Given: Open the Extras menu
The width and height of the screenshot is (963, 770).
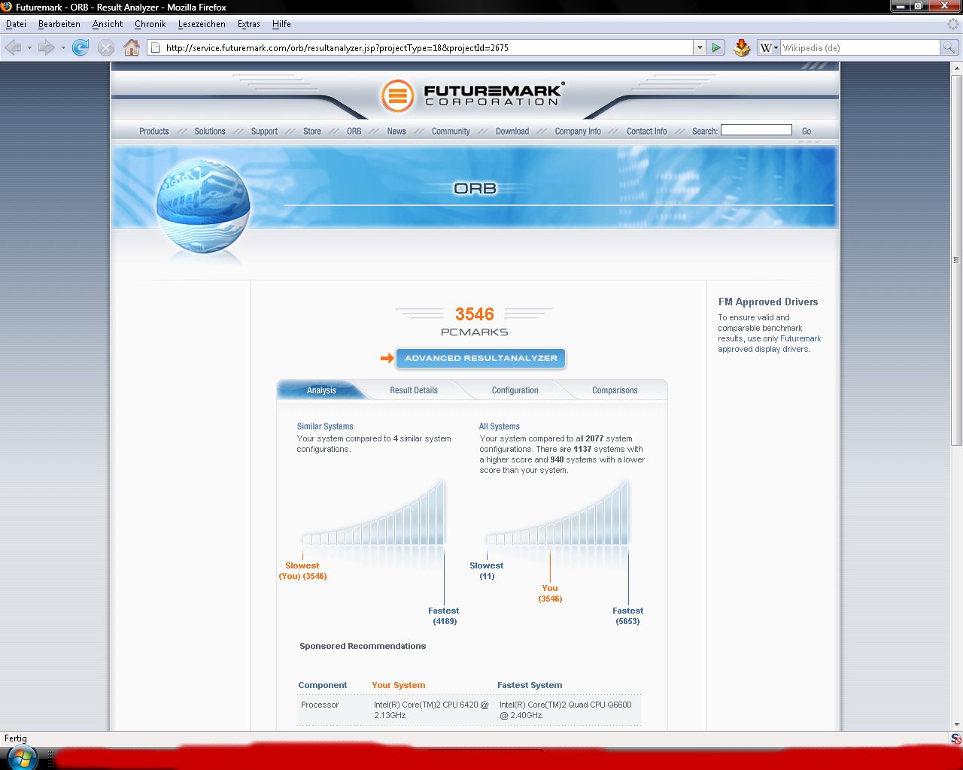Looking at the screenshot, I should click(x=248, y=24).
